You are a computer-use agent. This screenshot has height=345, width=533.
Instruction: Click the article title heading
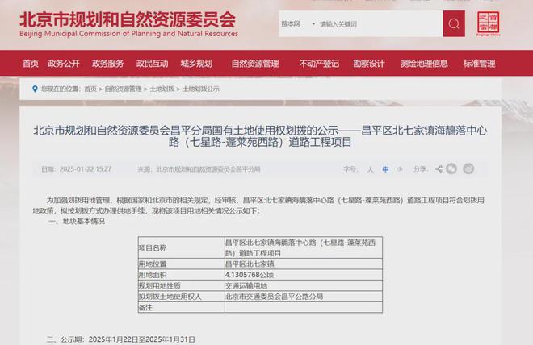pyautogui.click(x=260, y=136)
